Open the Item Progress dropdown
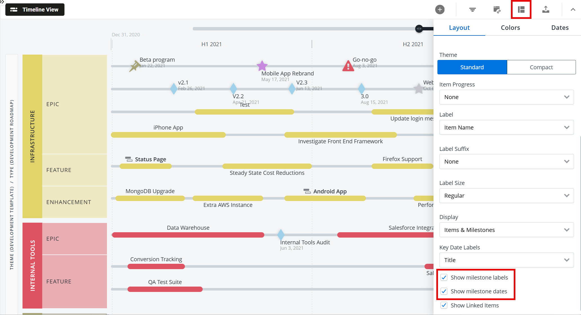 coord(506,97)
